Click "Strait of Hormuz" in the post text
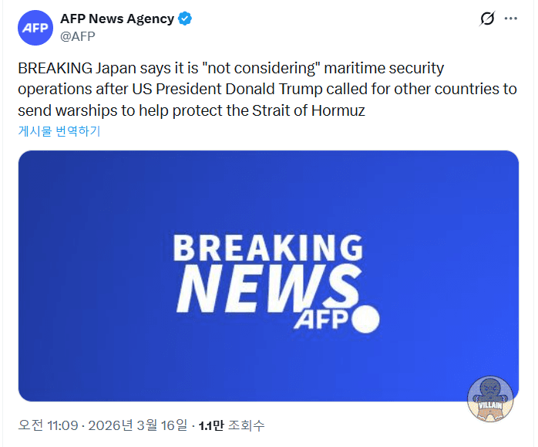Viewport: 538px width, 447px height. click(x=308, y=110)
